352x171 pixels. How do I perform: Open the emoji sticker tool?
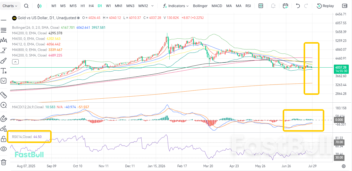click(4, 81)
